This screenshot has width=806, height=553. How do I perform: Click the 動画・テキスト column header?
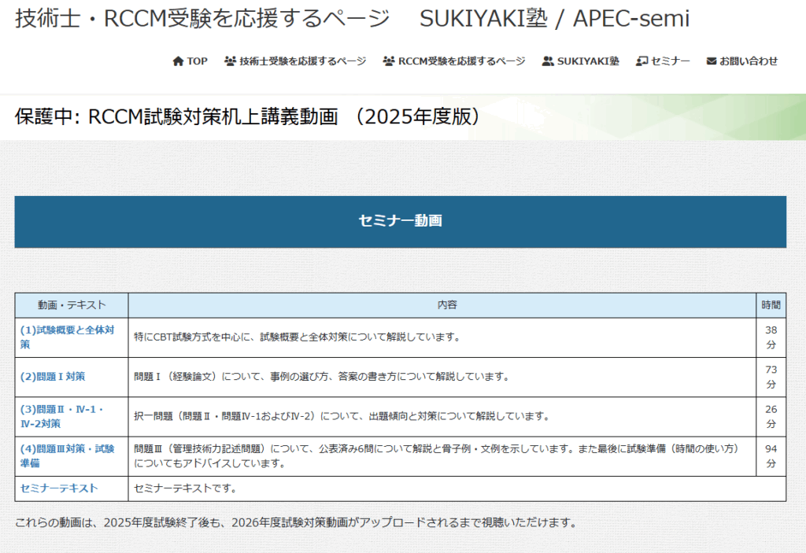click(x=72, y=305)
